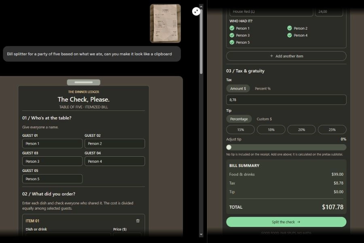Click the bill splitter prompt message bubble
The height and width of the screenshot is (243, 364).
[92, 54]
